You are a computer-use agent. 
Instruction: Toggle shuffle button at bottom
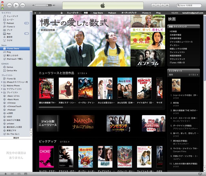[x=12, y=174]
